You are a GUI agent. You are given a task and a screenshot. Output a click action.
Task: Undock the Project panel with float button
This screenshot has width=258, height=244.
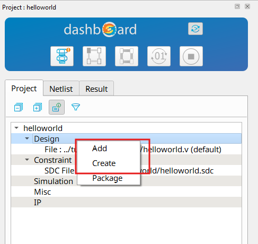coord(237,6)
